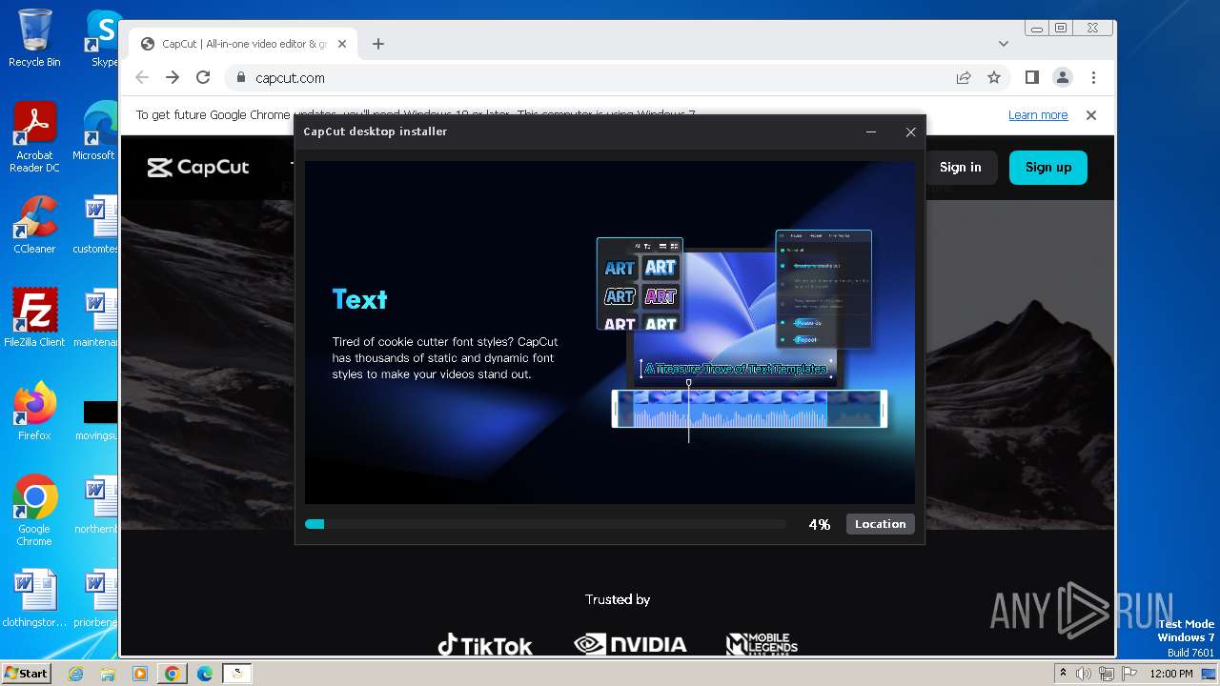Click the taskbar clock 12:00 PM
Image resolution: width=1220 pixels, height=686 pixels.
[1171, 674]
